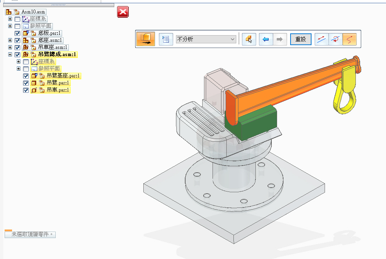The width and height of the screenshot is (386, 259).
Task: Uncheck the 吊車座.asm:1 checkbox
Action: point(17,48)
